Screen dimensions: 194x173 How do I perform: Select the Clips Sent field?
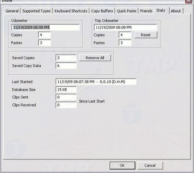tap(66, 97)
